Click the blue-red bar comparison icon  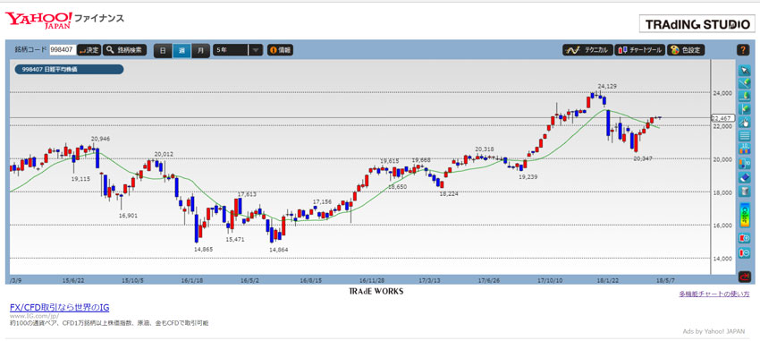click(x=744, y=164)
